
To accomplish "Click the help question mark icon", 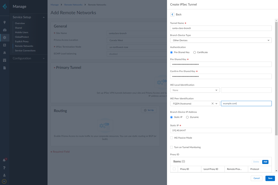I will [4, 168].
